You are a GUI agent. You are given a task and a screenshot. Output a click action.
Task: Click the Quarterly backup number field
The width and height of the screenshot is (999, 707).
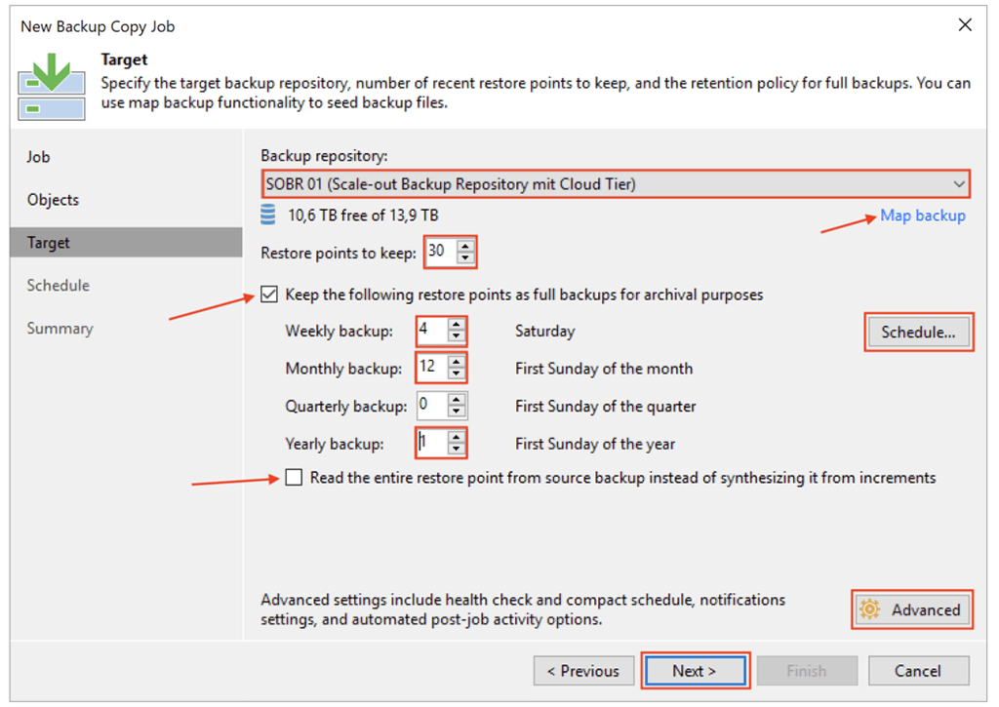[432, 406]
